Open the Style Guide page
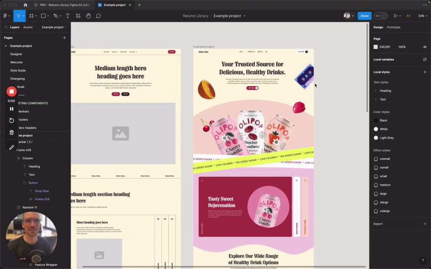The image size is (431, 269). pos(18,71)
